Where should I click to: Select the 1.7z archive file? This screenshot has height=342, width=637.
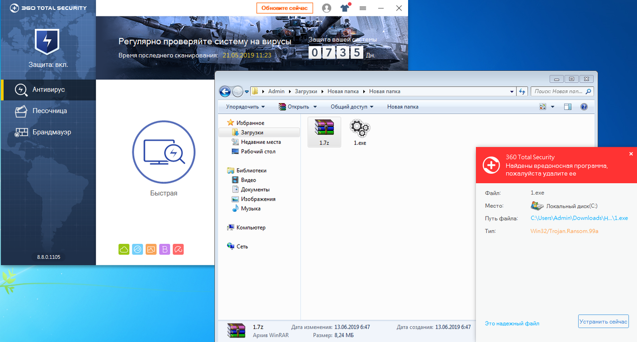point(324,132)
